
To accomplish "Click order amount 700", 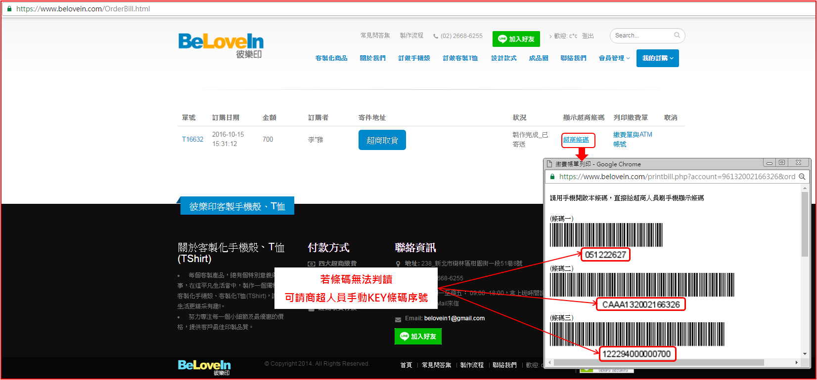I will coord(268,139).
